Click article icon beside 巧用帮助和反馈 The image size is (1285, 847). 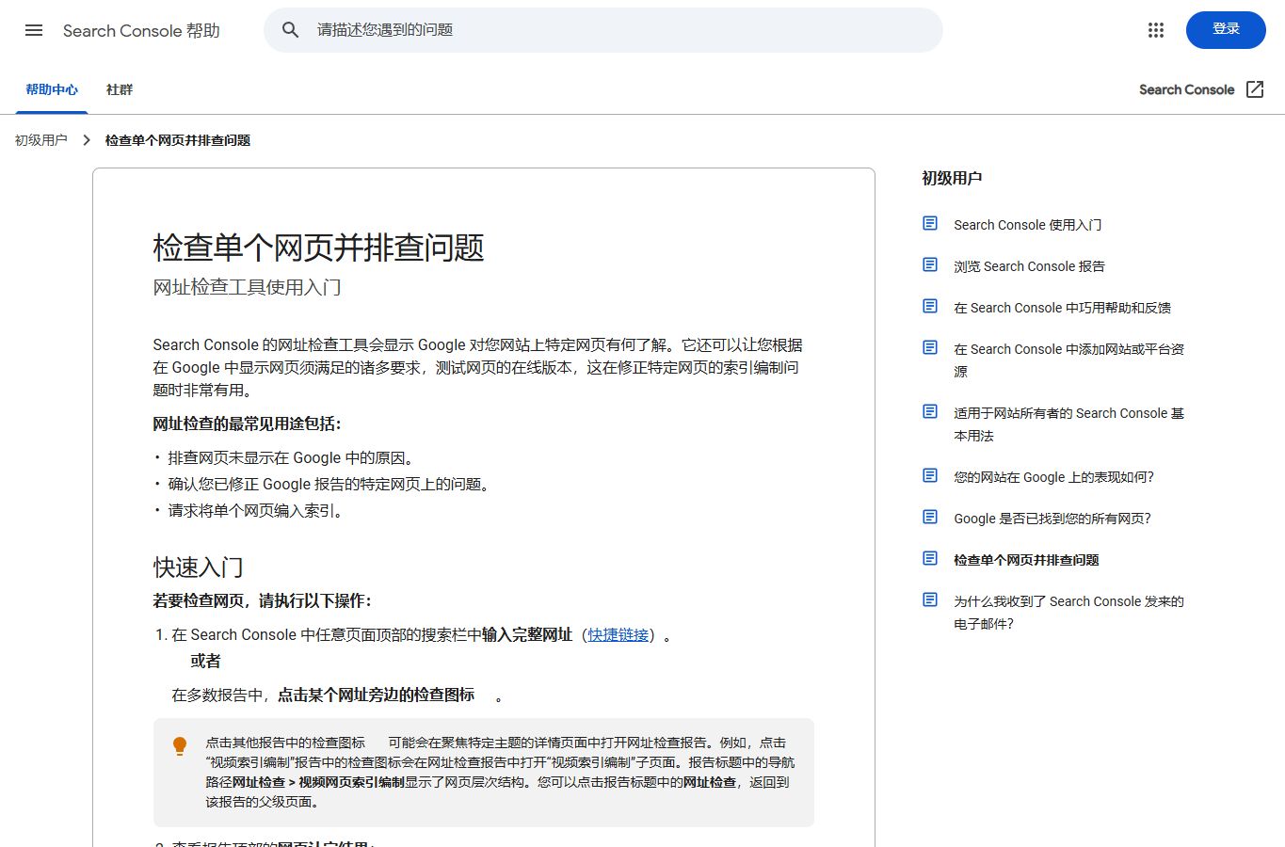pyautogui.click(x=930, y=306)
